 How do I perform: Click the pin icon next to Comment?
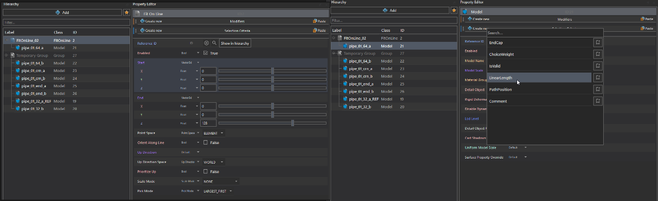(x=598, y=102)
